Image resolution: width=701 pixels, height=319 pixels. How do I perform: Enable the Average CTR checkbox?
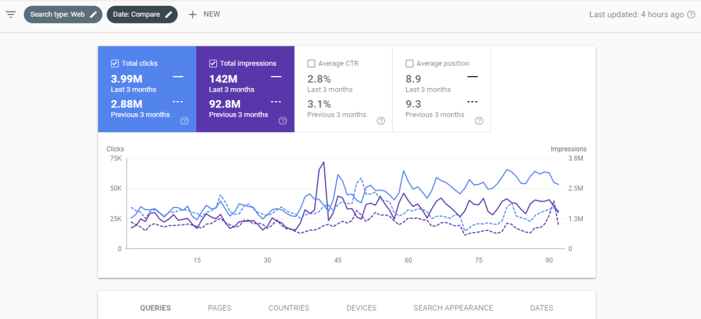coord(311,64)
